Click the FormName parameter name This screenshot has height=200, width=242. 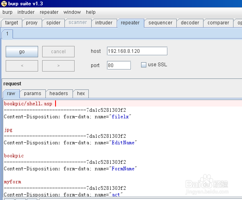[123, 169]
